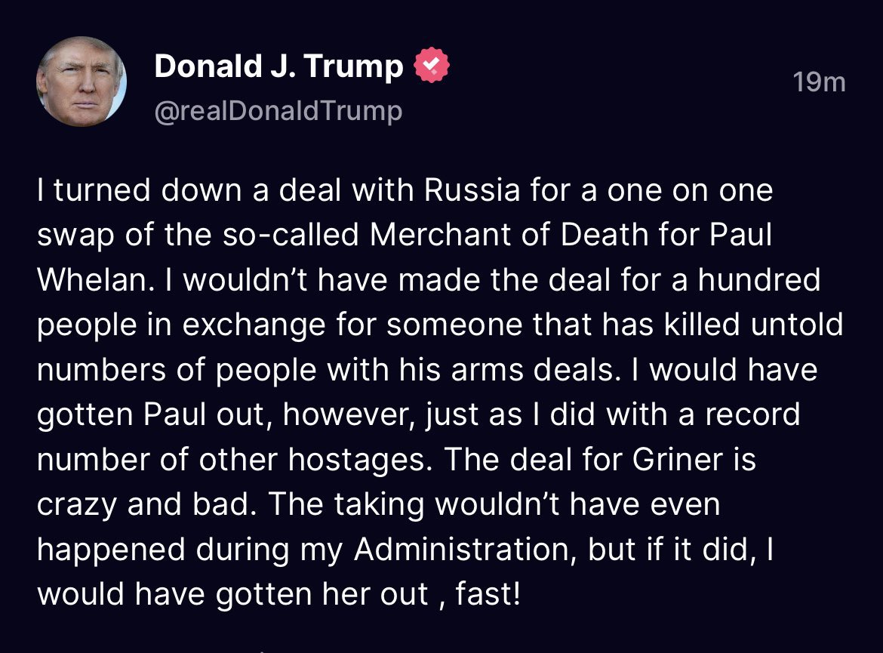Click the word exchange in the post
Image resolution: width=883 pixels, height=653 pixels.
[254, 325]
